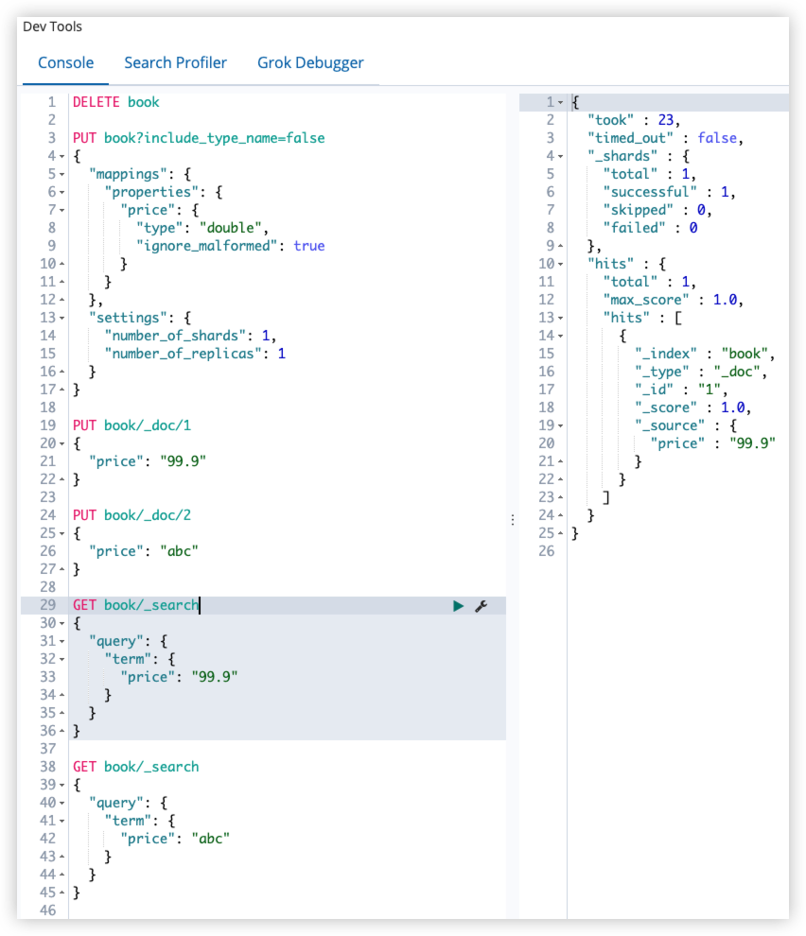Click "_id" : "1" in the response

pyautogui.click(x=681, y=390)
